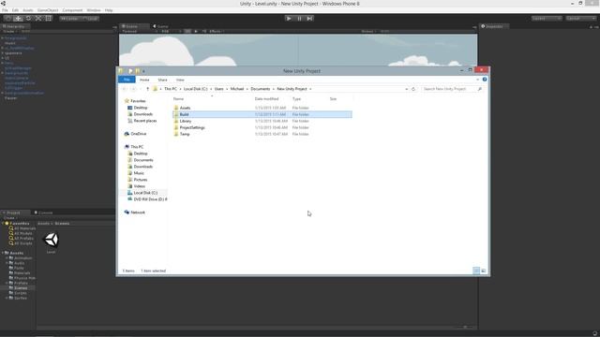Switch Explorer to large icons view
Screen dimensions: 600x337
(484, 271)
